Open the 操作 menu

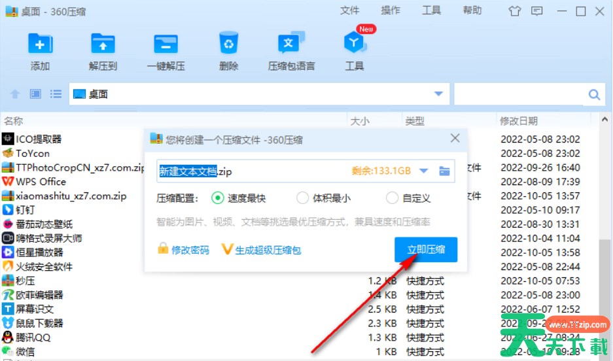(391, 10)
